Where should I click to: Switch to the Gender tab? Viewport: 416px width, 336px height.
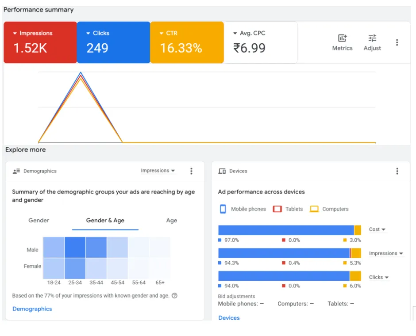39,220
